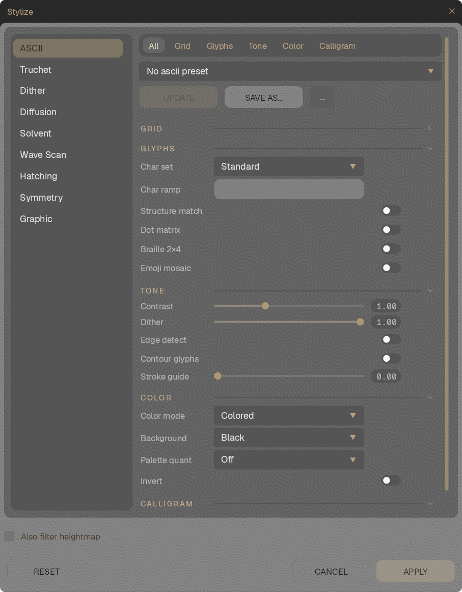The image size is (462, 592).
Task: Expand the GRID section chevron
Action: [x=429, y=129]
